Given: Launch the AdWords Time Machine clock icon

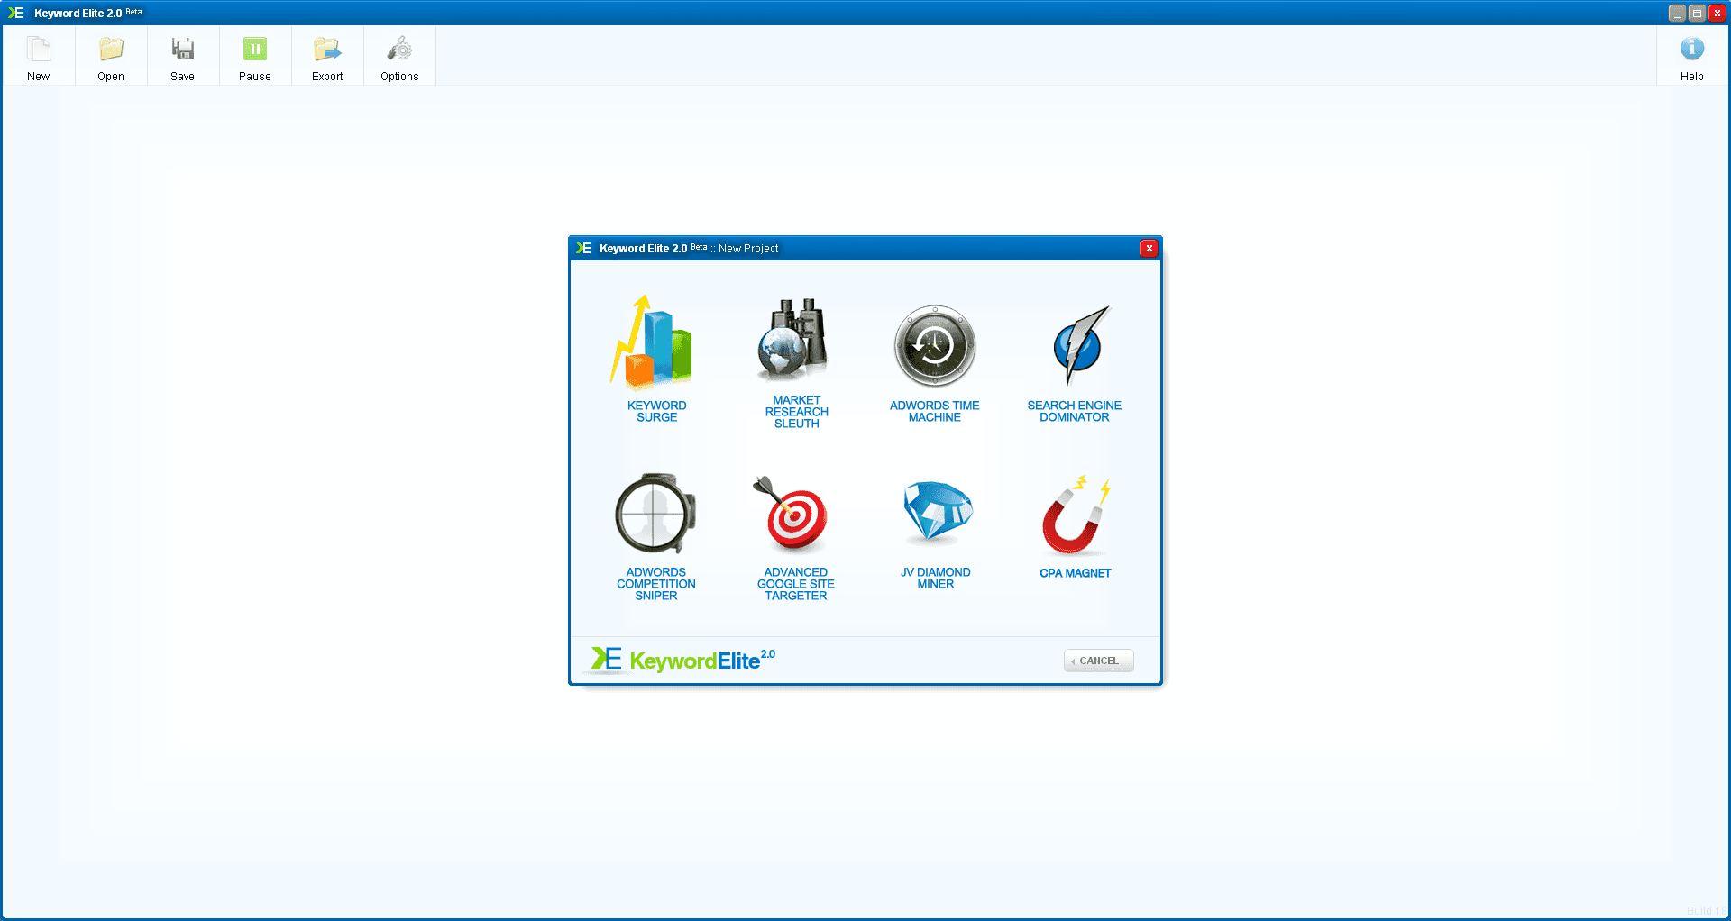Looking at the screenshot, I should pos(935,346).
